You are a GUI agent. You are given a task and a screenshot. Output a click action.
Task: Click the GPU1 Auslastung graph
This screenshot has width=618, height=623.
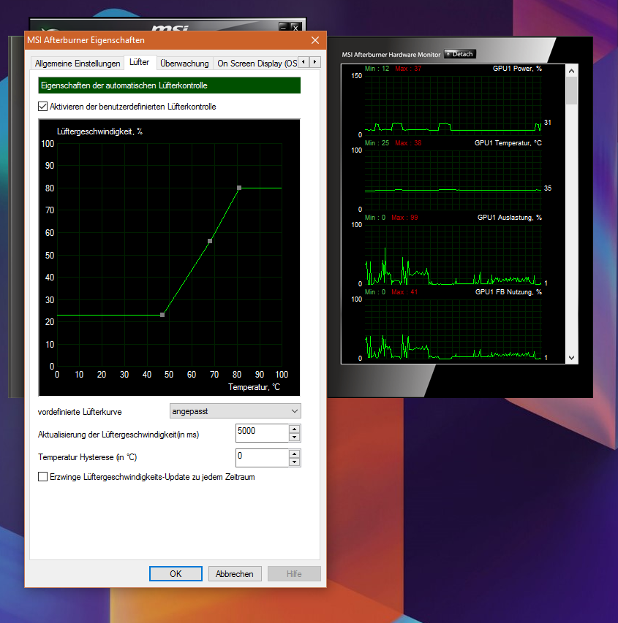tap(453, 255)
